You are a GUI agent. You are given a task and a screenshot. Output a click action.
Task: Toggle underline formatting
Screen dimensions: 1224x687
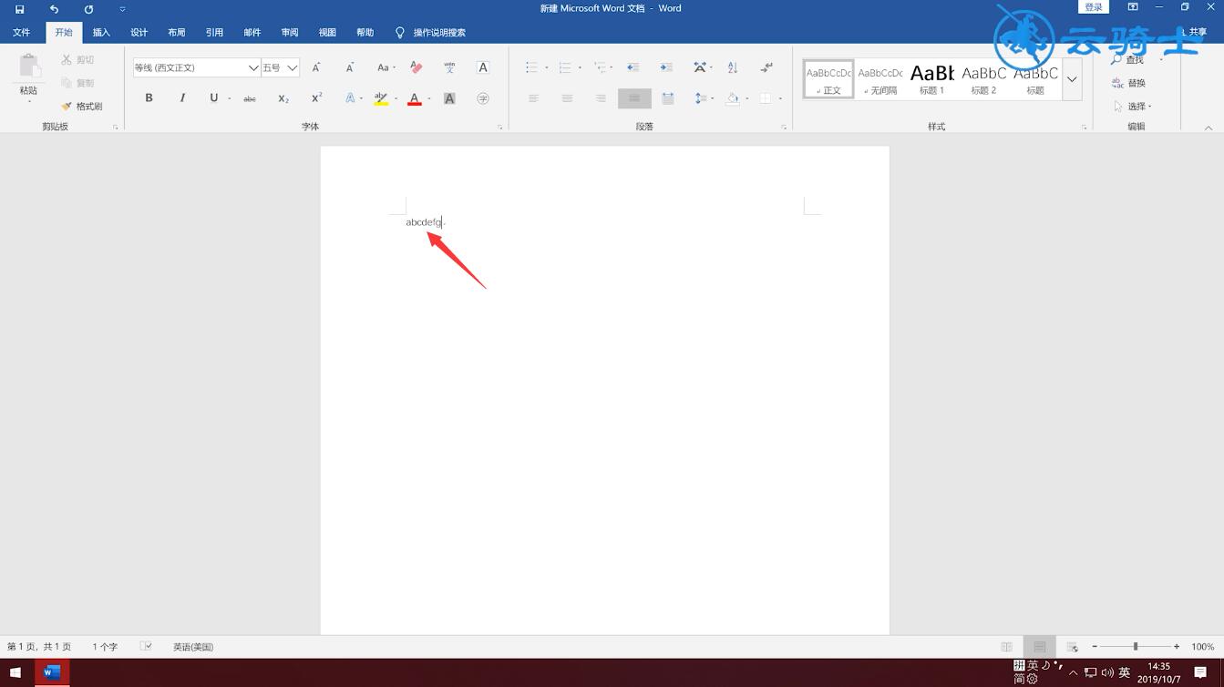[x=213, y=98]
